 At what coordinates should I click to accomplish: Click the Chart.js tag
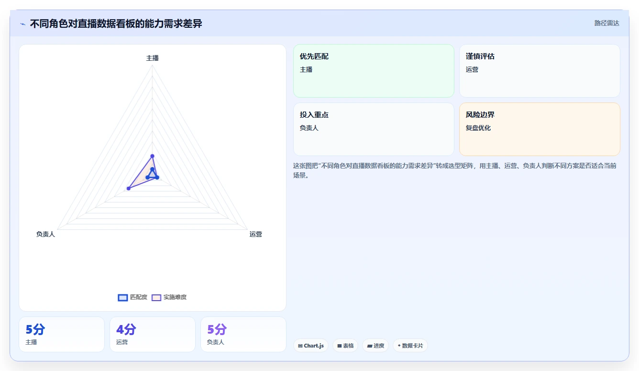tap(311, 346)
